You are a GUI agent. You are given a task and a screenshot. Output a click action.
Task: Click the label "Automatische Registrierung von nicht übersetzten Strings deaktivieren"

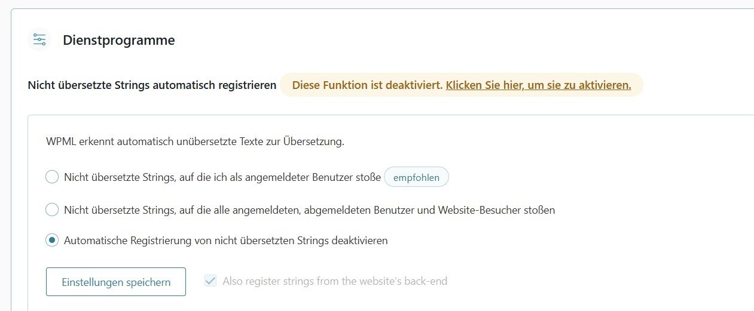(x=226, y=241)
